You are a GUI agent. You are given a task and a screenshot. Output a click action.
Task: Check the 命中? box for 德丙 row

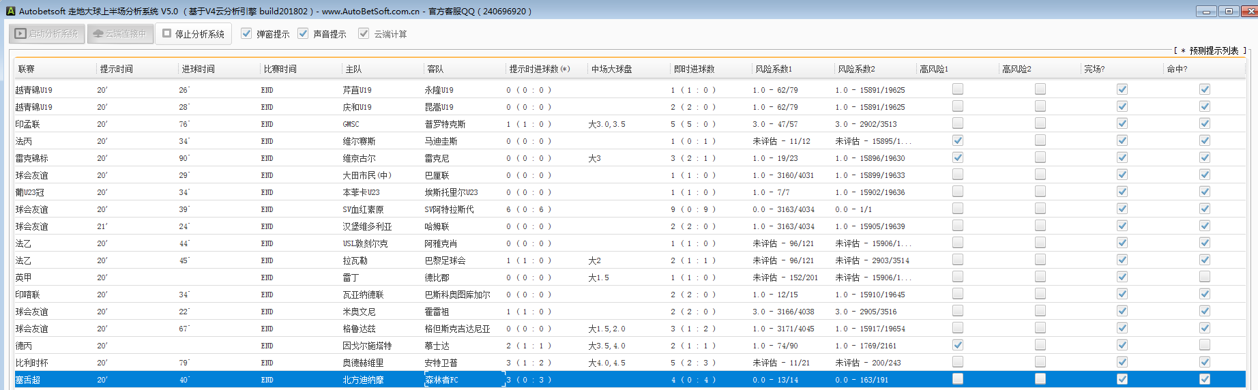(1205, 345)
